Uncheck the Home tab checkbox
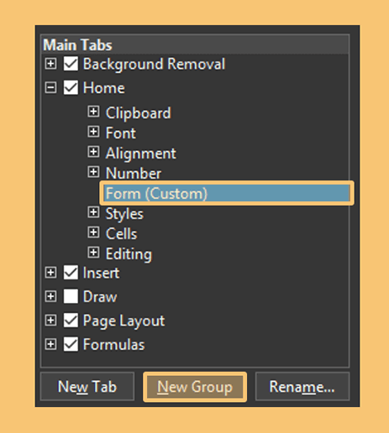 (71, 88)
